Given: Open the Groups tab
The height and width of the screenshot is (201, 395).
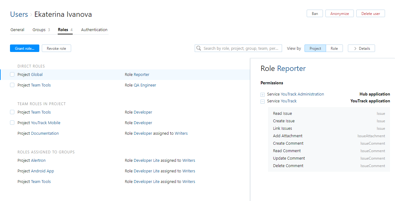Looking at the screenshot, I should pos(39,30).
